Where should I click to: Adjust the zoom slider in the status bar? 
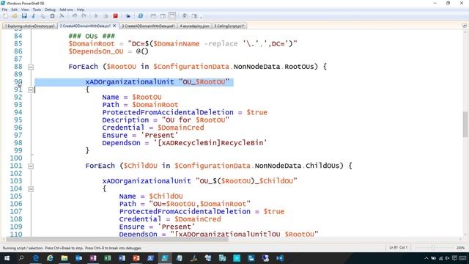tap(432, 248)
